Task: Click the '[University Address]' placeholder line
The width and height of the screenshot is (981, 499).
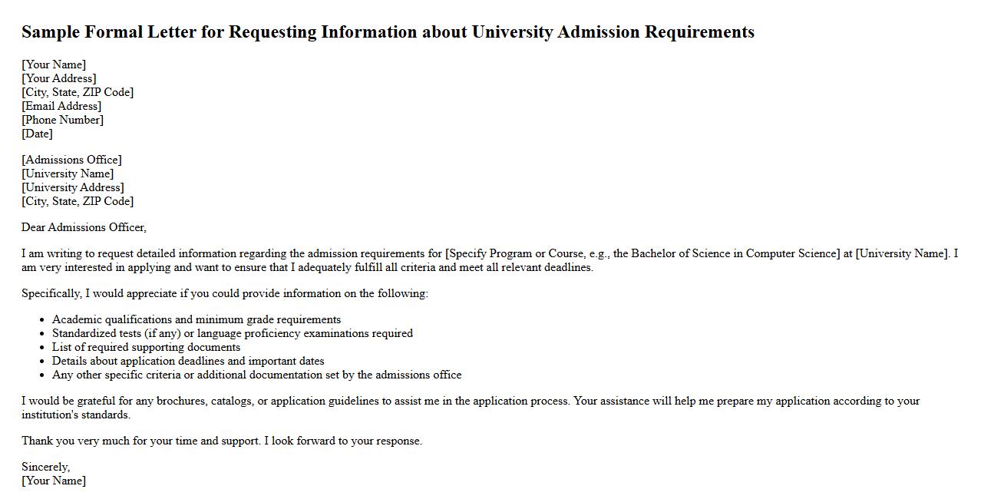Action: [x=73, y=187]
